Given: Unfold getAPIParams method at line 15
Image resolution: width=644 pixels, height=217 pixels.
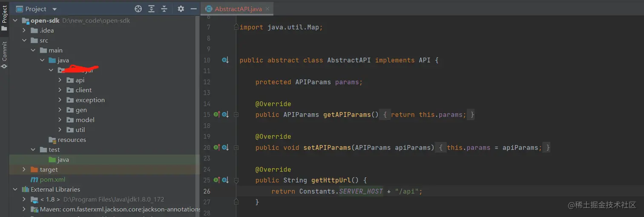Looking at the screenshot, I should tap(236, 115).
